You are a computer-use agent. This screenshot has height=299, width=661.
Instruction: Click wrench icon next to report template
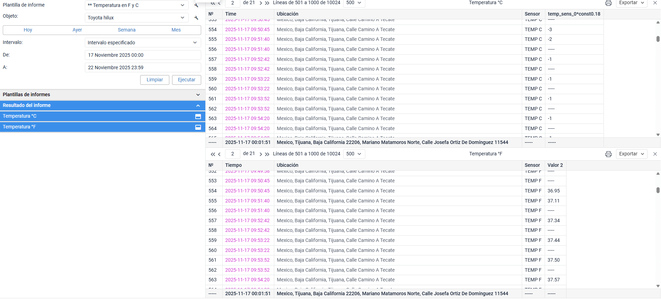196,5
